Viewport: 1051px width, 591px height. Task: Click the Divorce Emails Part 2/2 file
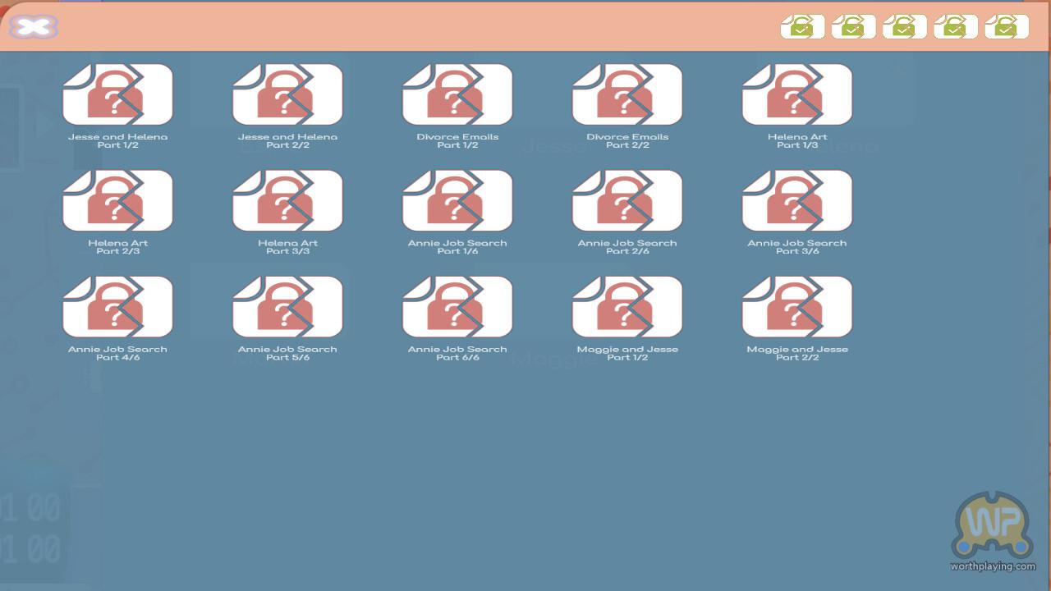tap(627, 94)
